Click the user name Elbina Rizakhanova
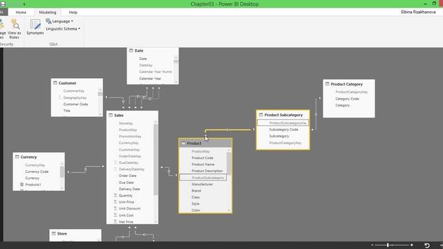Screen dimensions: 443x249 tap(418, 12)
